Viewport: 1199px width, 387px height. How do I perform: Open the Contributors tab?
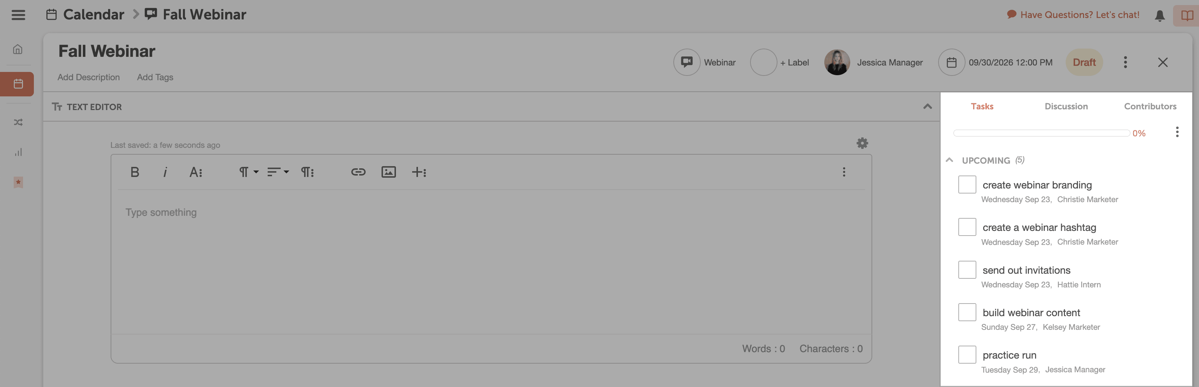click(x=1150, y=106)
